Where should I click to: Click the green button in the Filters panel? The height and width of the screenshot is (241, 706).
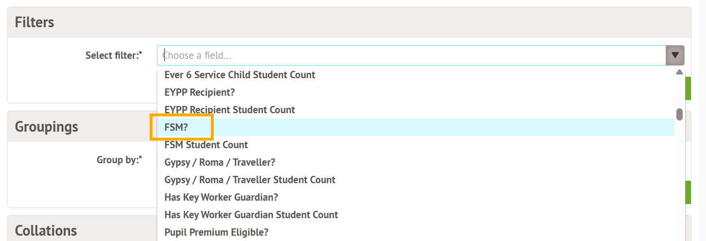click(688, 88)
